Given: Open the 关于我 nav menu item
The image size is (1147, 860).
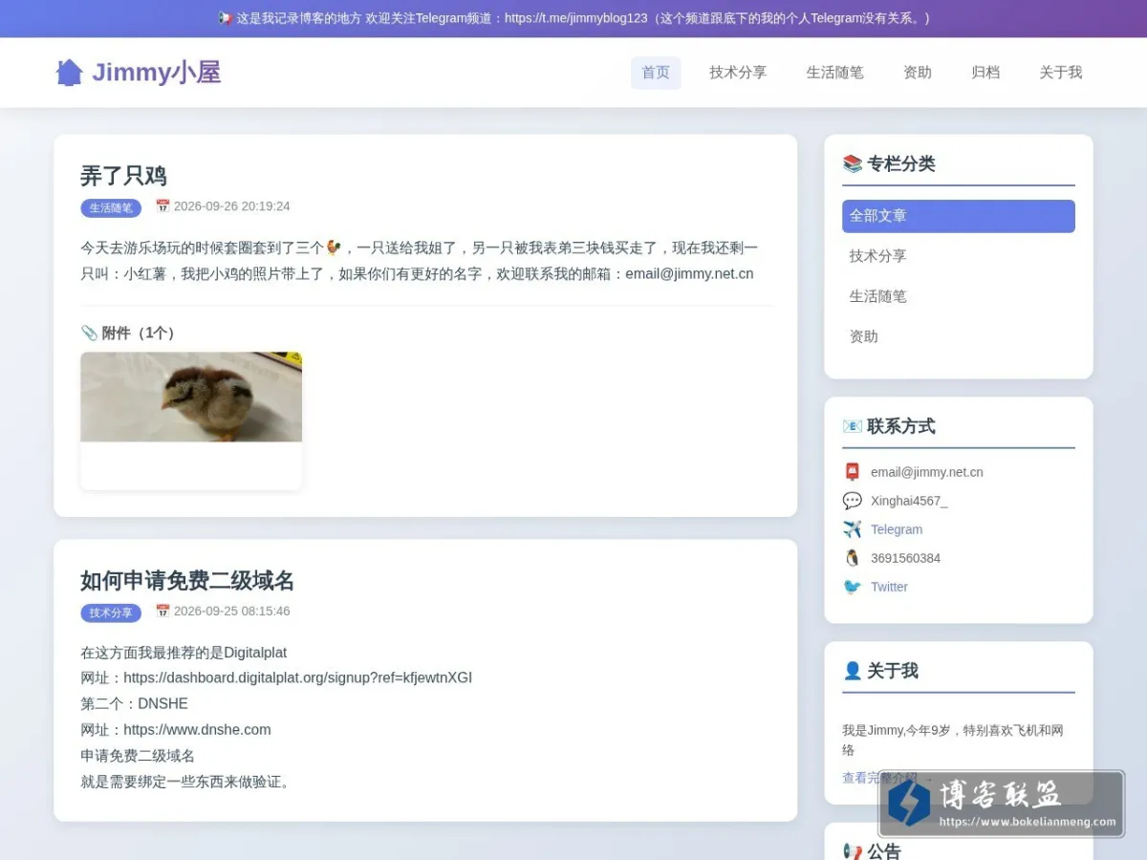Looking at the screenshot, I should (1061, 73).
